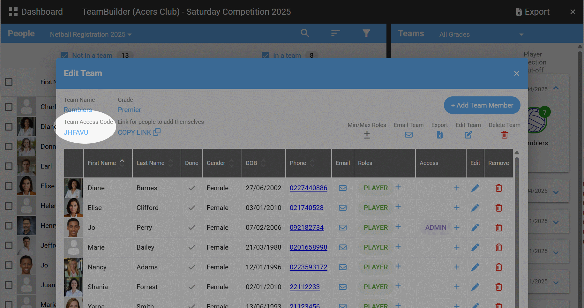Click Nancy Adams' phone number link
The width and height of the screenshot is (584, 308).
[x=308, y=267]
